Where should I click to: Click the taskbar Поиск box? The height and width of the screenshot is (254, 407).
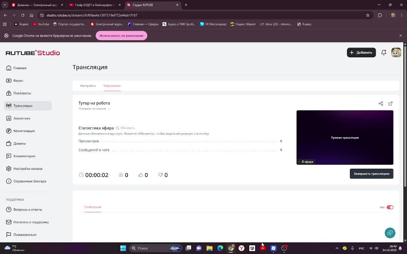[156, 248]
